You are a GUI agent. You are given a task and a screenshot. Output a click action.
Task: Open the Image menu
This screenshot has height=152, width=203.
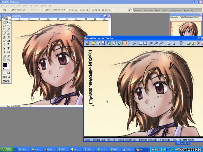click(x=13, y=6)
